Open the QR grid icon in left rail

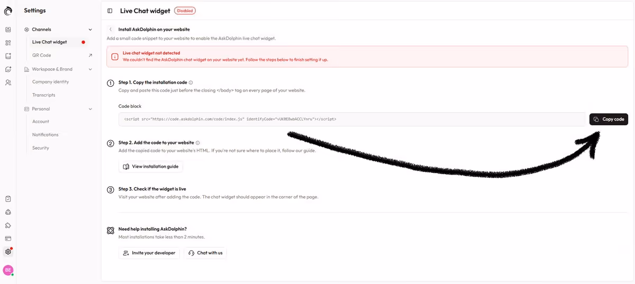pos(8,43)
